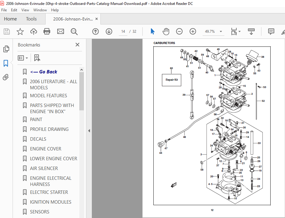Open page thumbnails panel icon
This screenshot has width=285, height=218.
[x=6, y=49]
